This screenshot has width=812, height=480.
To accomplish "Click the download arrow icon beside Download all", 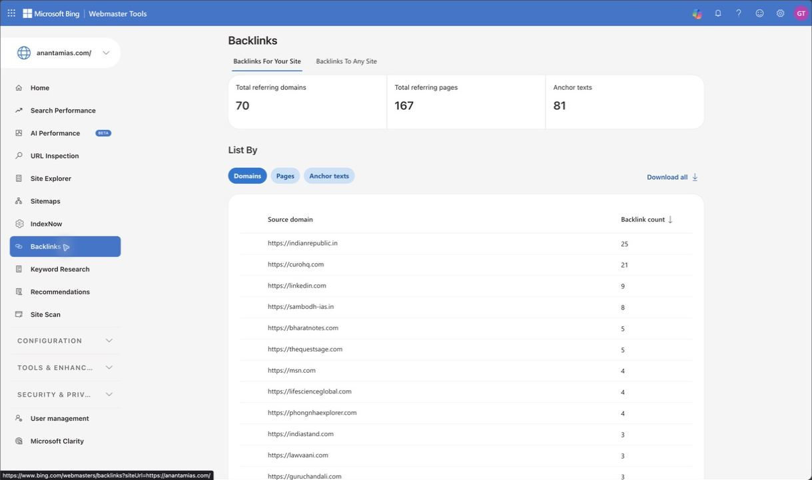I will click(695, 177).
